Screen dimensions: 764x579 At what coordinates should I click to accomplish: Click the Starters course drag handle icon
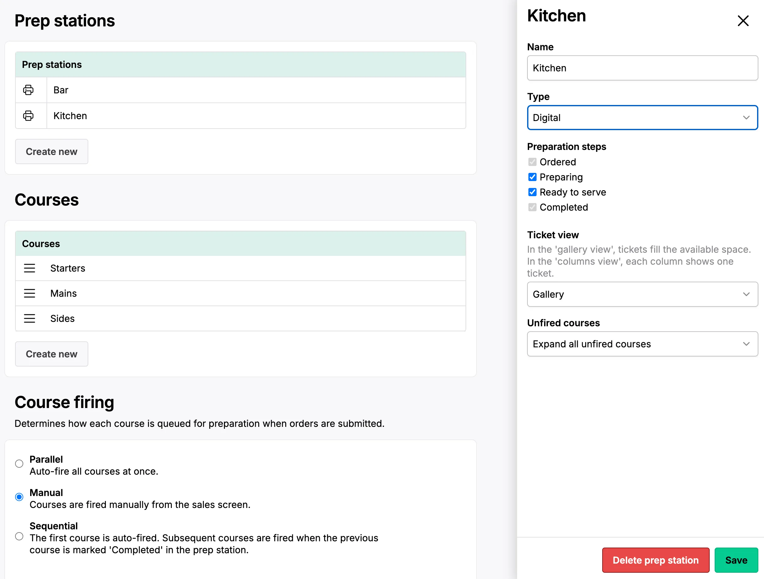click(x=30, y=267)
